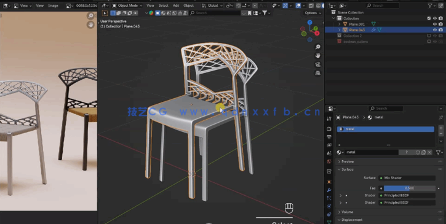Open the pivot point dropdown

(x=229, y=6)
